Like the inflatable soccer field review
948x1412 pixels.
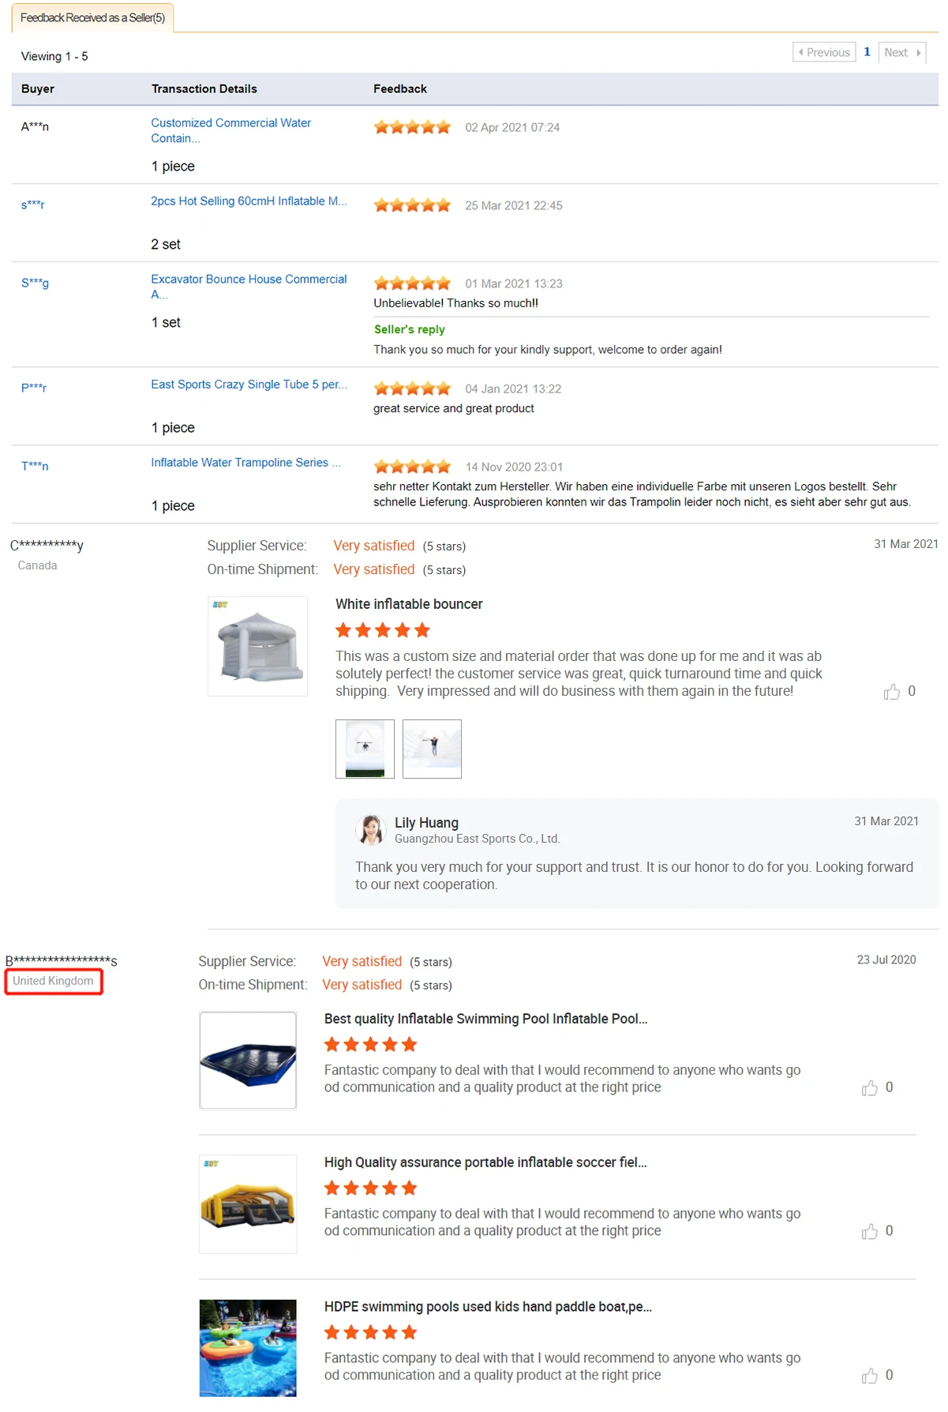click(x=870, y=1232)
